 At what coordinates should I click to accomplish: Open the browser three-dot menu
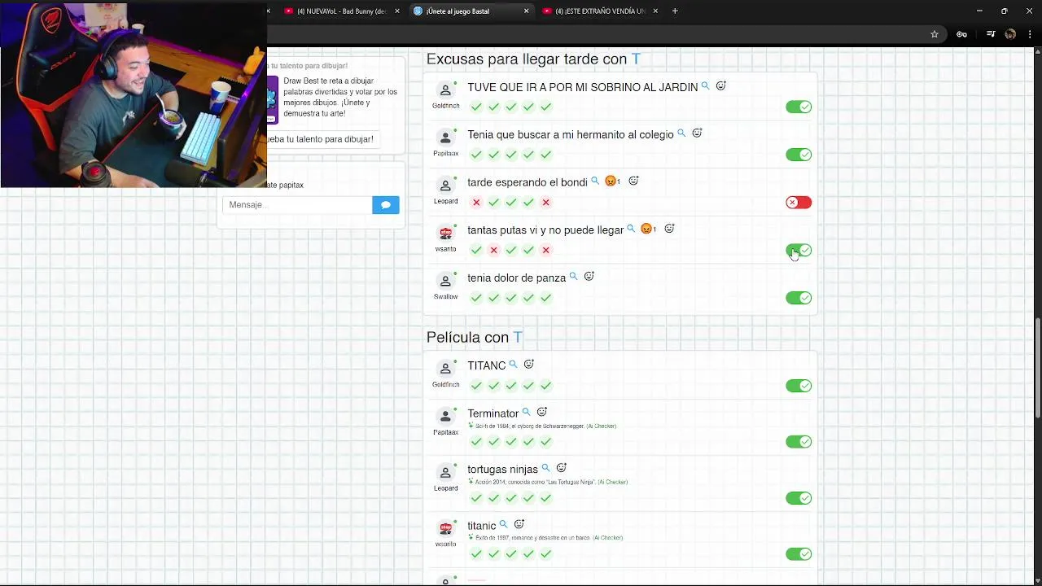tap(1030, 34)
